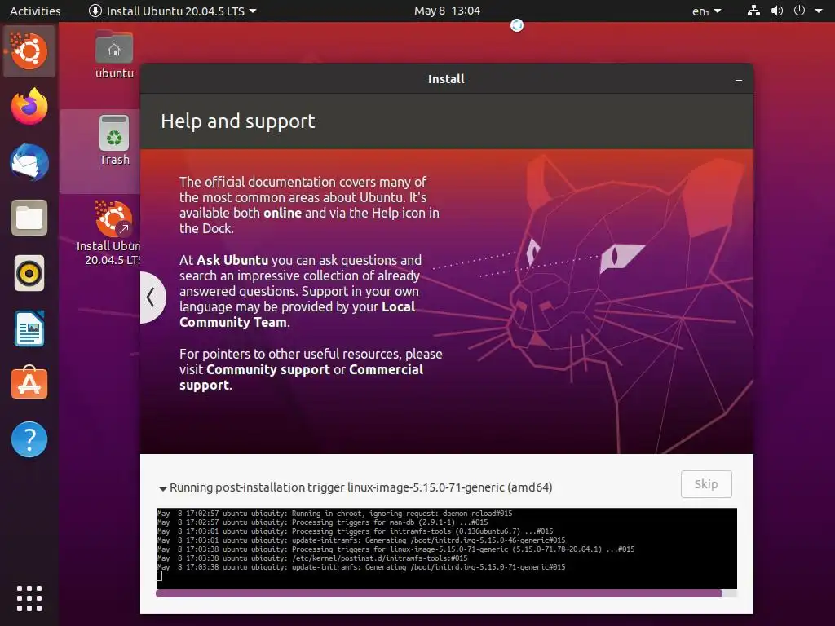Open the Ubuntu installer from the dock
Screen dimensions: 835x626
(29, 51)
